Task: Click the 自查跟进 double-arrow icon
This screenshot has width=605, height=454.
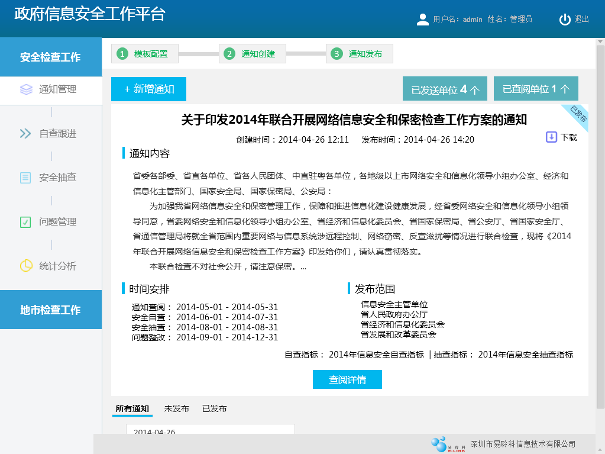Action: tap(25, 134)
